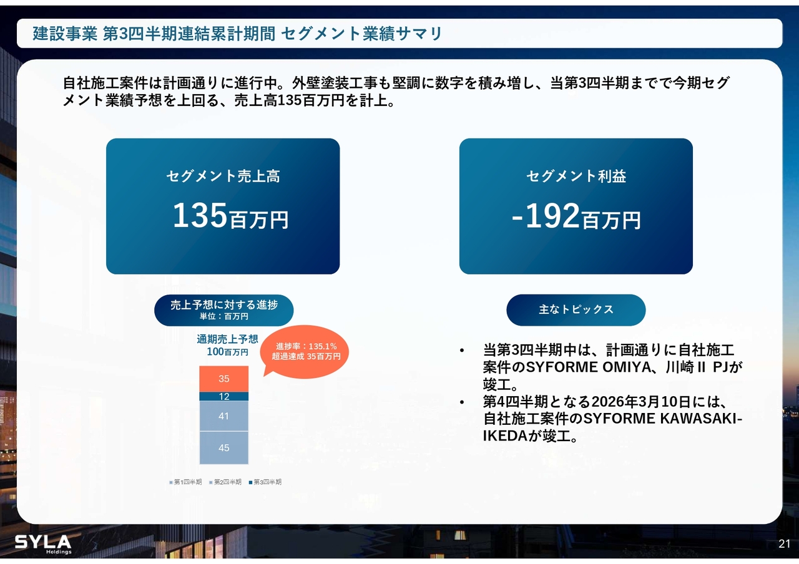Click the 単位：百万円 unit text
799x564 pixels.
click(x=223, y=316)
